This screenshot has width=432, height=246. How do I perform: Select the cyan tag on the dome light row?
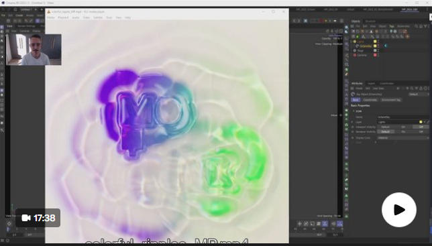[386, 46]
